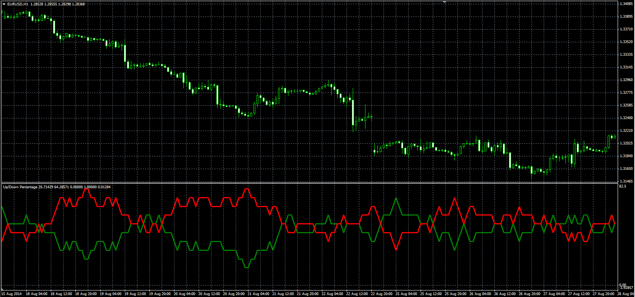Click price level 1.33145 on scale

click(627, 67)
